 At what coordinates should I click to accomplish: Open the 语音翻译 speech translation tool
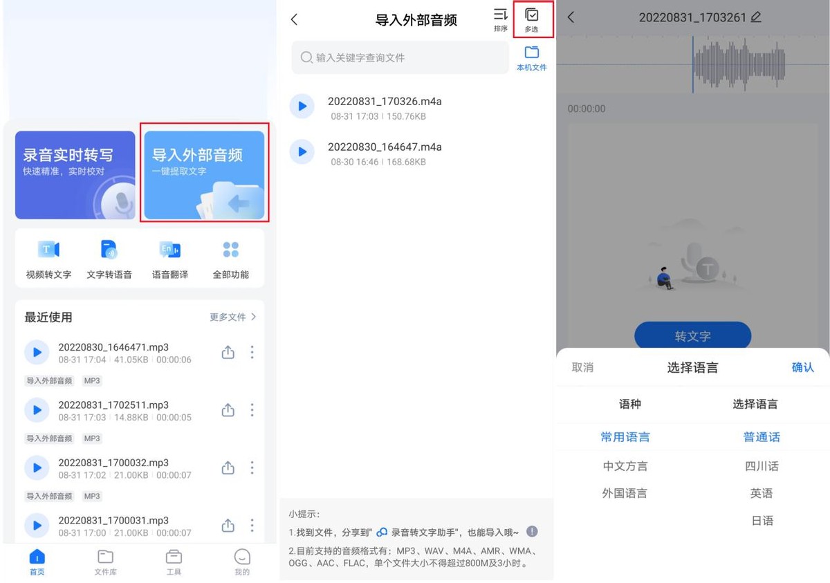pos(169,257)
